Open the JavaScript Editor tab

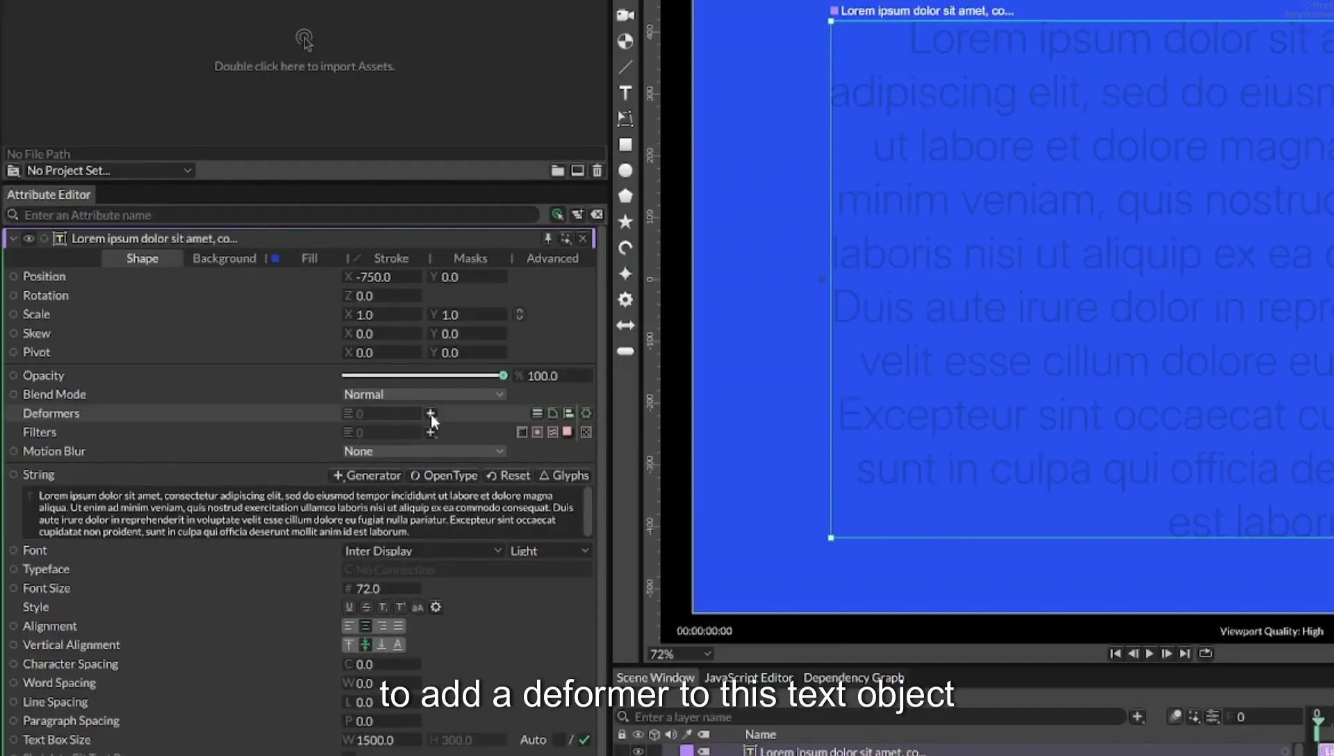748,677
